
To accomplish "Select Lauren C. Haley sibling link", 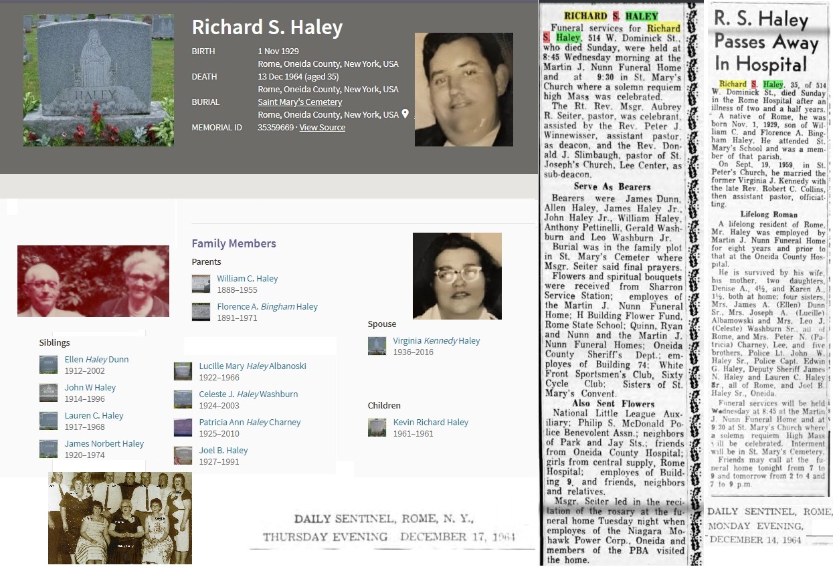I will [x=94, y=416].
